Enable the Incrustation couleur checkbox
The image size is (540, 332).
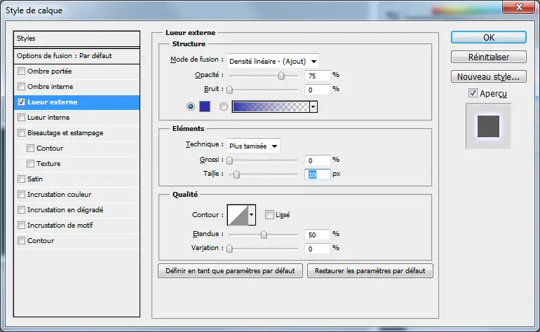(x=21, y=195)
